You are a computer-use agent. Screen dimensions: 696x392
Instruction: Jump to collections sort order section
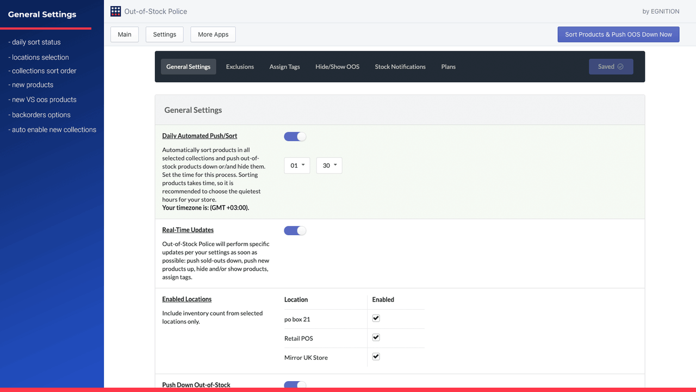pos(42,71)
